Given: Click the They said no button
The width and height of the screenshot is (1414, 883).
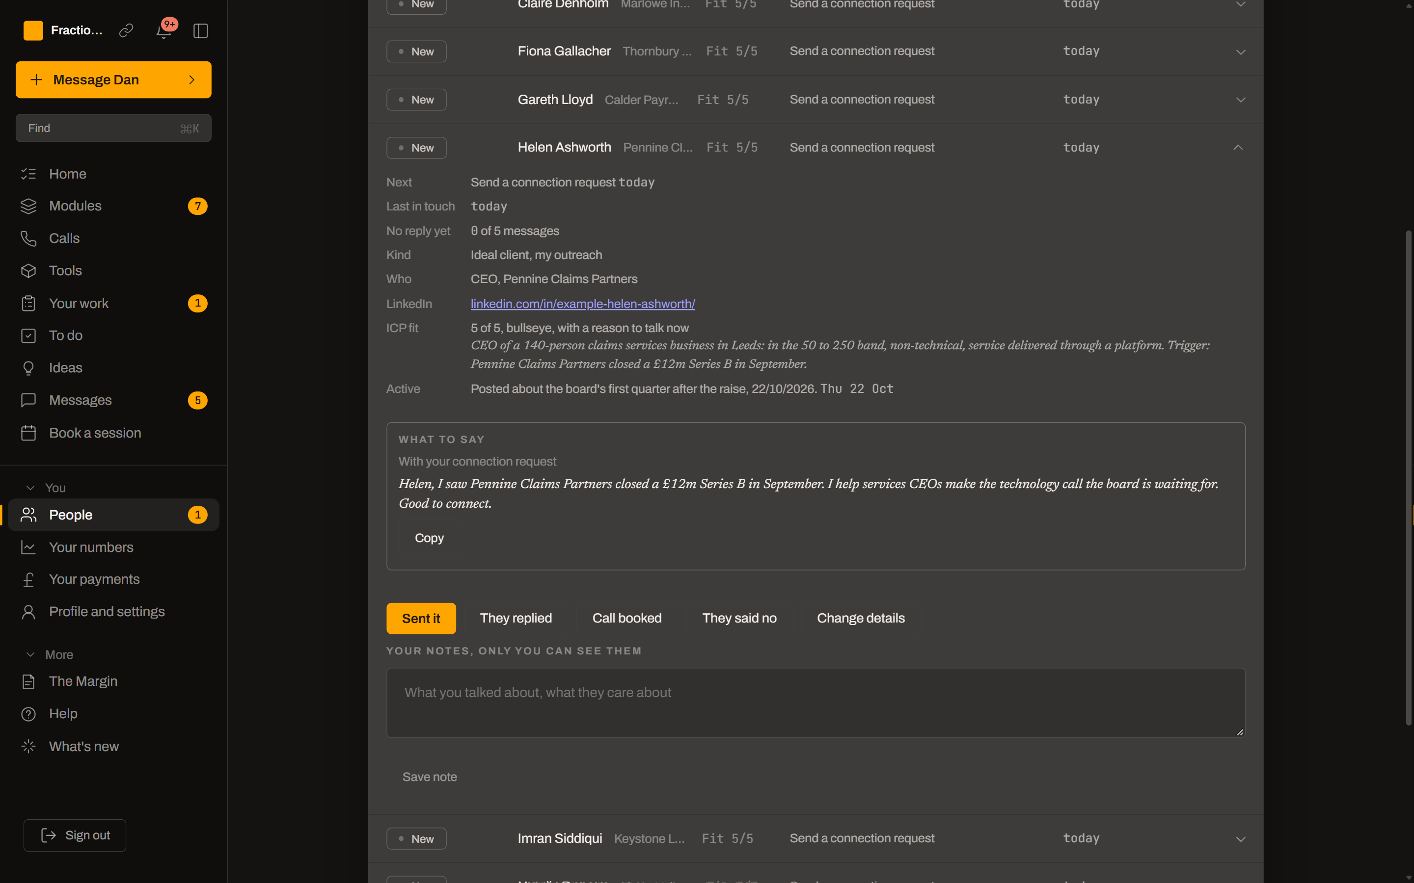Looking at the screenshot, I should (739, 619).
